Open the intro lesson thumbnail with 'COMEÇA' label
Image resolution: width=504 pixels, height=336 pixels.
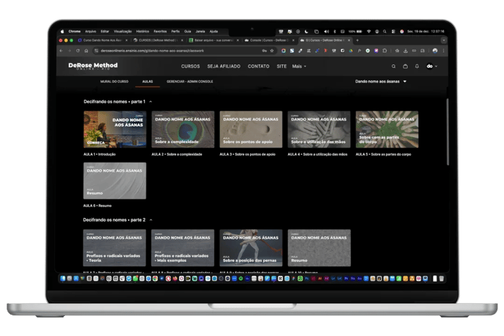tap(115, 129)
